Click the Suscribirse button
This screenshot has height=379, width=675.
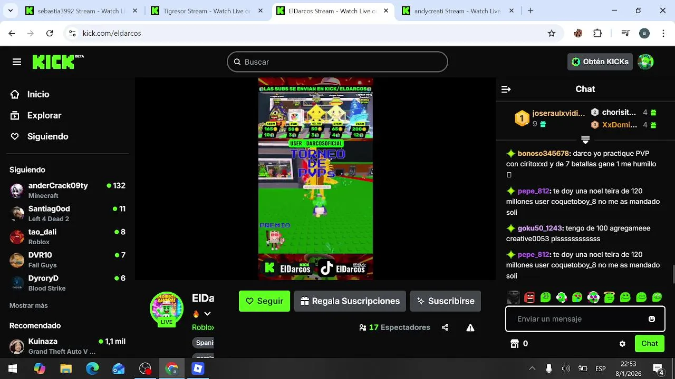[x=446, y=301]
